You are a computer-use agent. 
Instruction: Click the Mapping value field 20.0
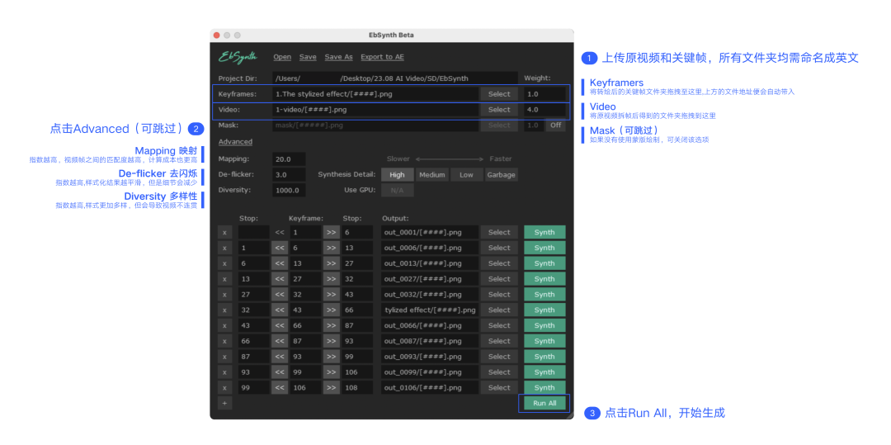(289, 159)
